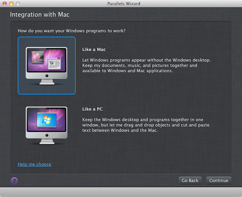Click the Go Back button
This screenshot has height=197, width=242.
[190, 180]
